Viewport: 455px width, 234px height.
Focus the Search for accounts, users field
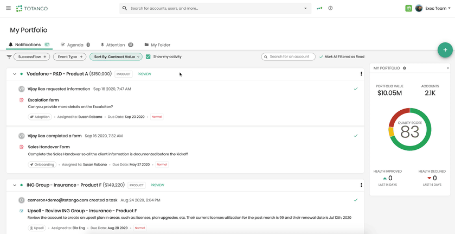click(215, 9)
